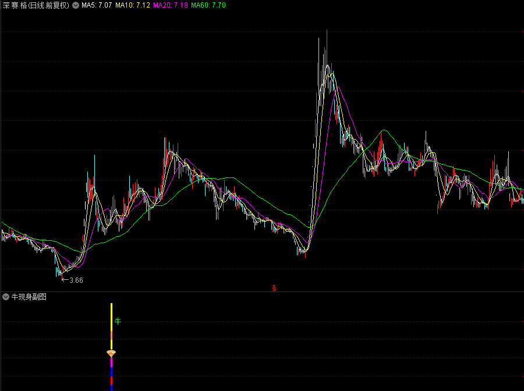Select the stock title 深赛格(日线.前复权)
Viewport: 524px width, 391px height.
tap(36, 5)
